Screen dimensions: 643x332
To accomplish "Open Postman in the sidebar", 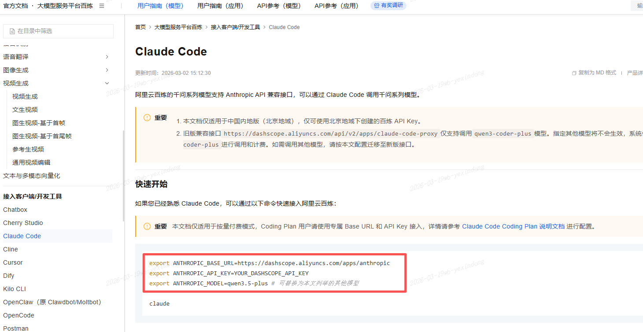I will 16,328.
